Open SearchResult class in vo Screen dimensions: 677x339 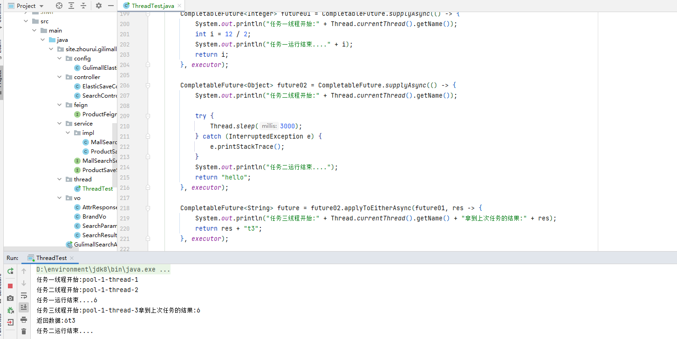point(96,235)
